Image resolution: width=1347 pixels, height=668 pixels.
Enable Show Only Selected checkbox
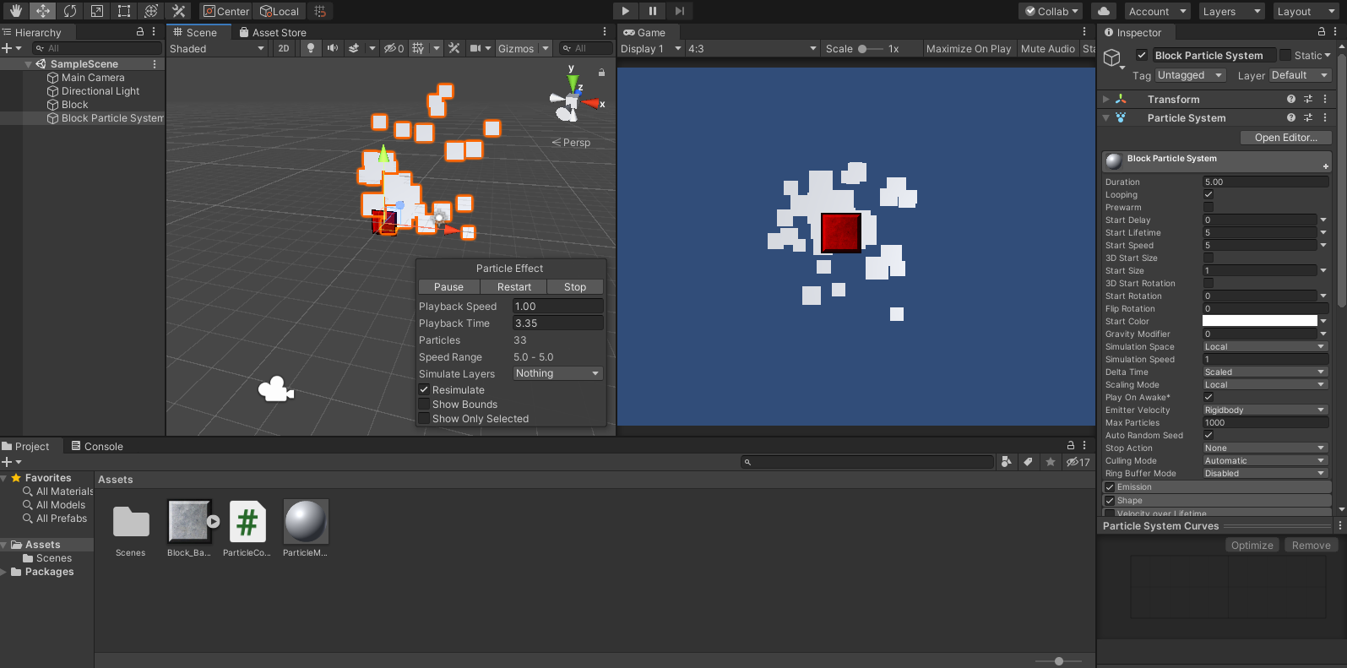[x=425, y=418]
